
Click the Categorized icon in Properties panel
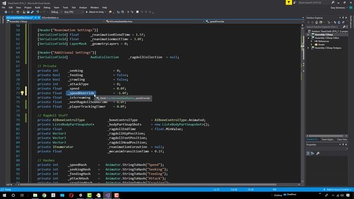pyautogui.click(x=308, y=153)
